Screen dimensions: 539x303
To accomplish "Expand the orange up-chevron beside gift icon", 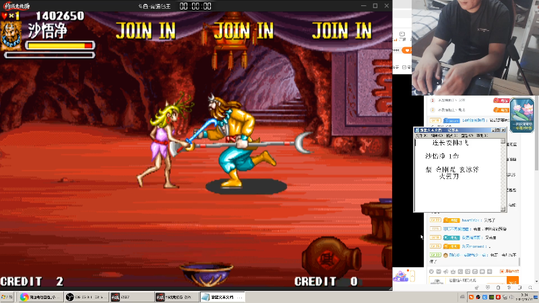I will tap(412, 275).
